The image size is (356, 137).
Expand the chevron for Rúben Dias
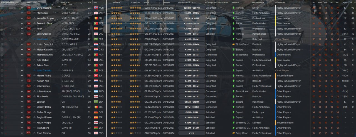22,65
